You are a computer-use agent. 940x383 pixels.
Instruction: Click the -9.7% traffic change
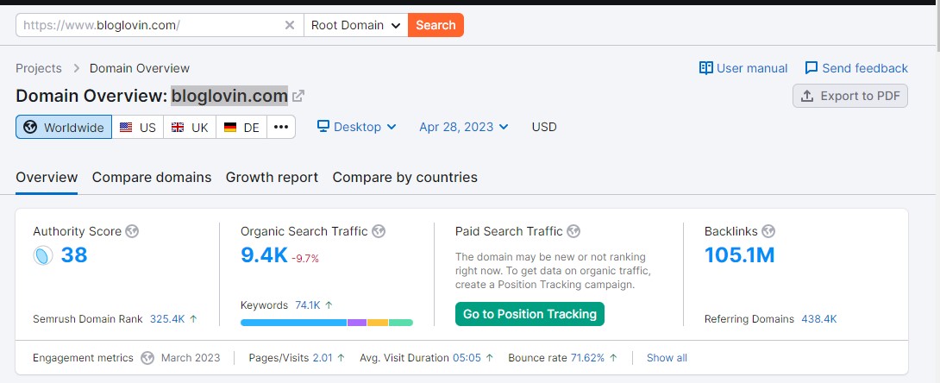(306, 259)
